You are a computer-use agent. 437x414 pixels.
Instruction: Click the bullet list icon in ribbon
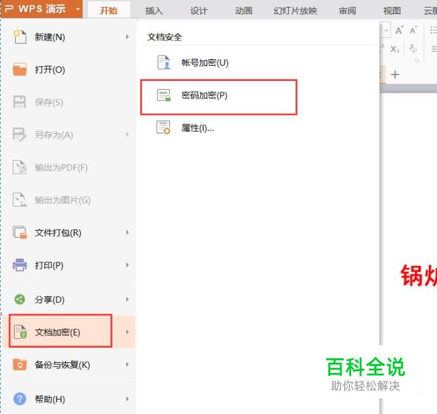[x=433, y=30]
